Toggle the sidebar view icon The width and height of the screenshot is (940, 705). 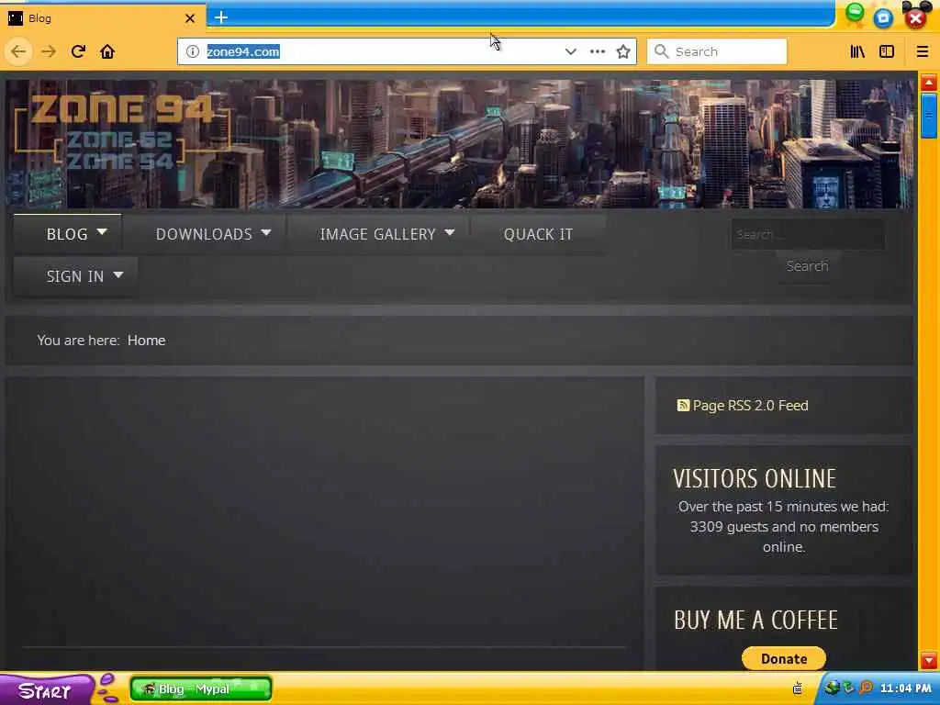point(887,51)
